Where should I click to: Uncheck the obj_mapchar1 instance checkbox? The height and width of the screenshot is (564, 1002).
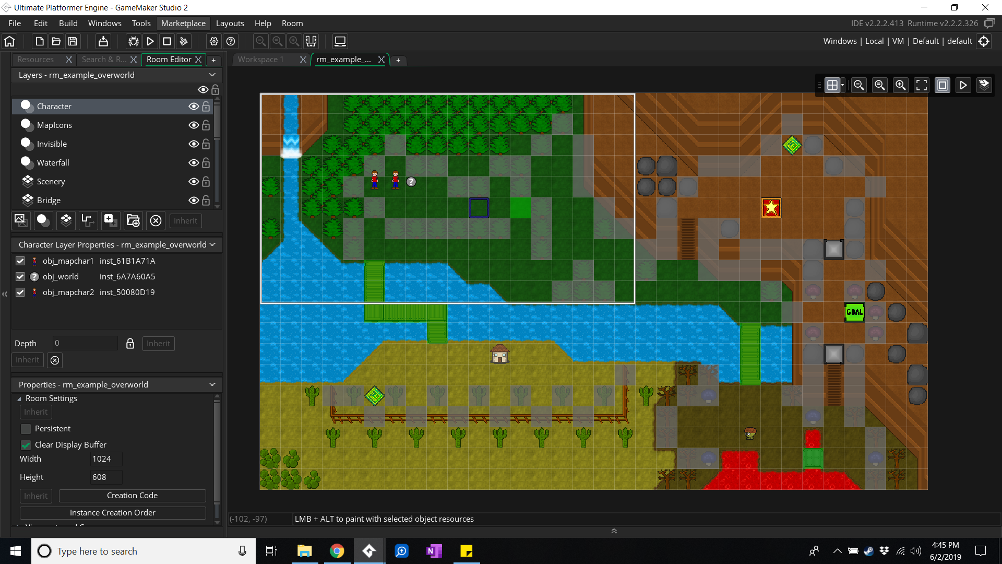(x=20, y=261)
